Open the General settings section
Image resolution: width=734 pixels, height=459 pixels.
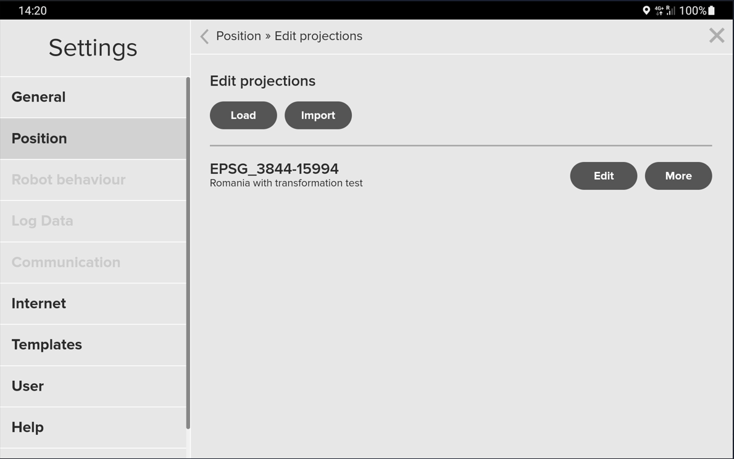coord(93,97)
